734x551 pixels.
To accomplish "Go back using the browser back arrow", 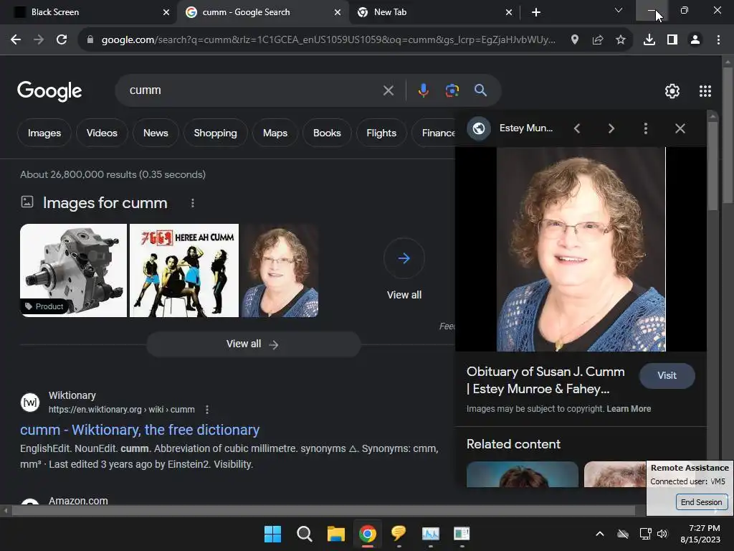I will [16, 40].
